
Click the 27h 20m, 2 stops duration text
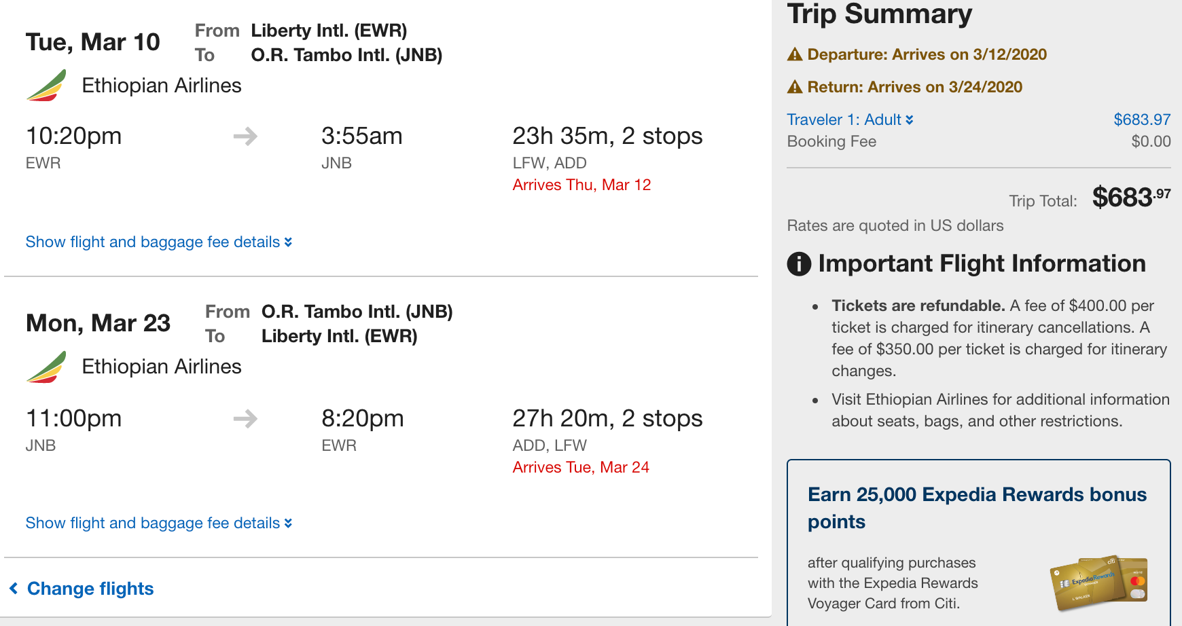(607, 419)
